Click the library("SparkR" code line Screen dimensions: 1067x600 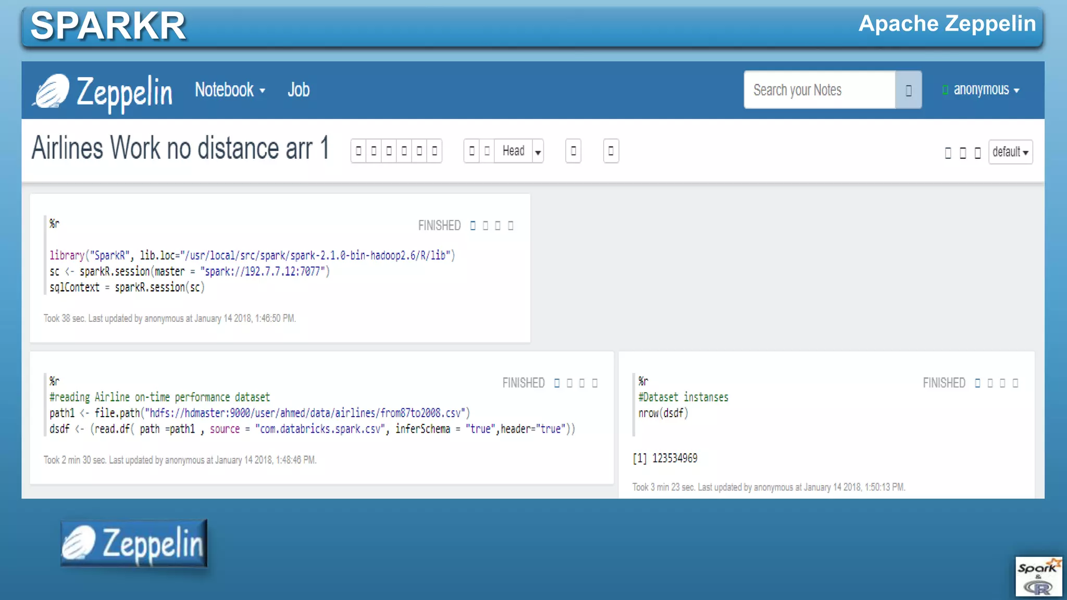252,255
